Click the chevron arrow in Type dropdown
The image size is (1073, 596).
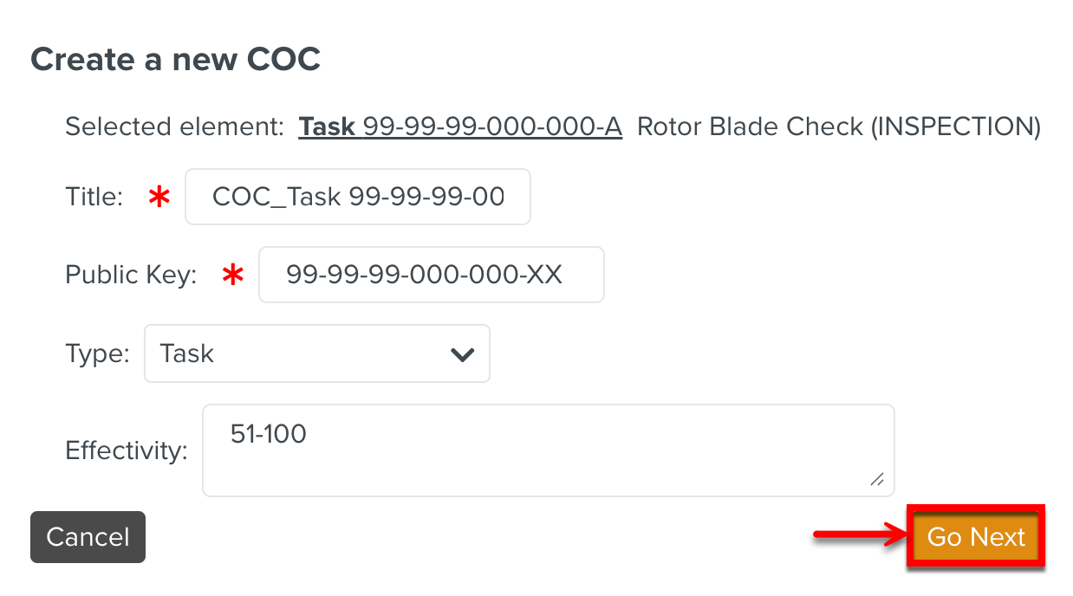(x=463, y=354)
